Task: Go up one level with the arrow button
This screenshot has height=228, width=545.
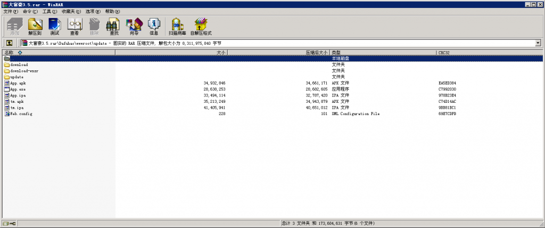Action: coord(9,43)
